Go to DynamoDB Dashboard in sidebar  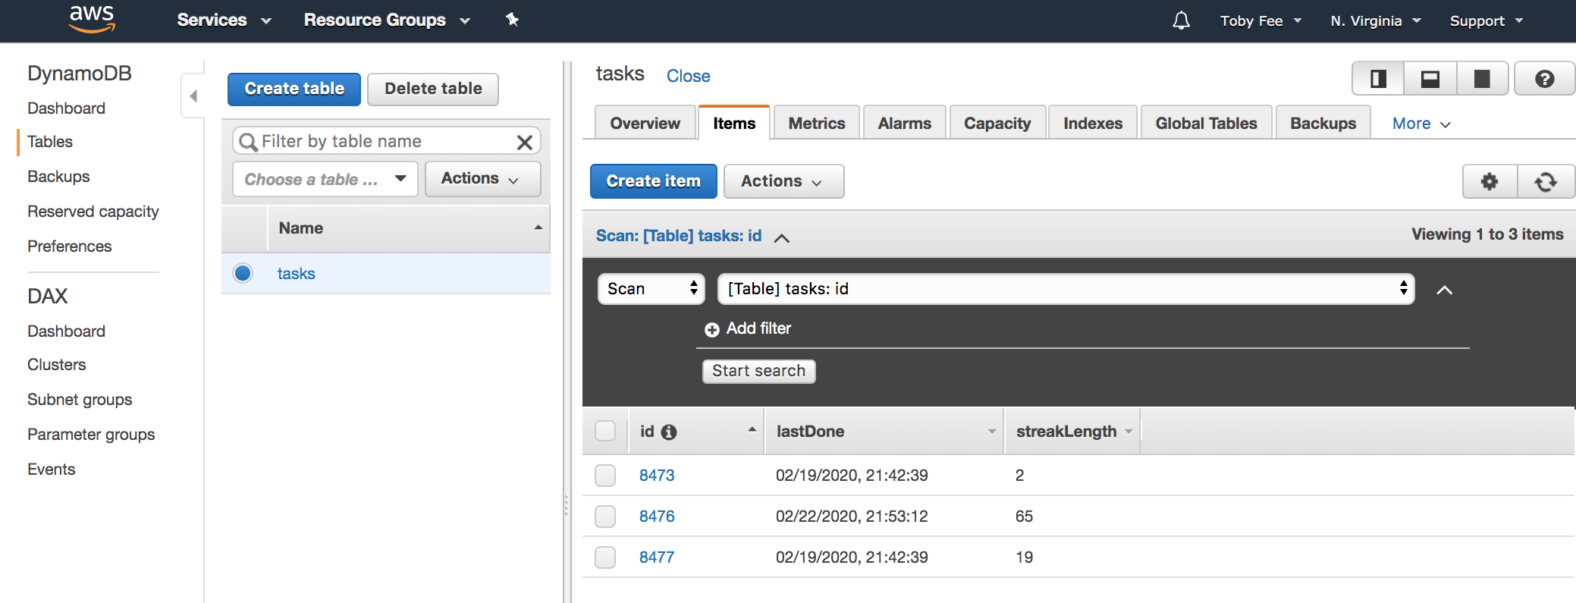[66, 108]
